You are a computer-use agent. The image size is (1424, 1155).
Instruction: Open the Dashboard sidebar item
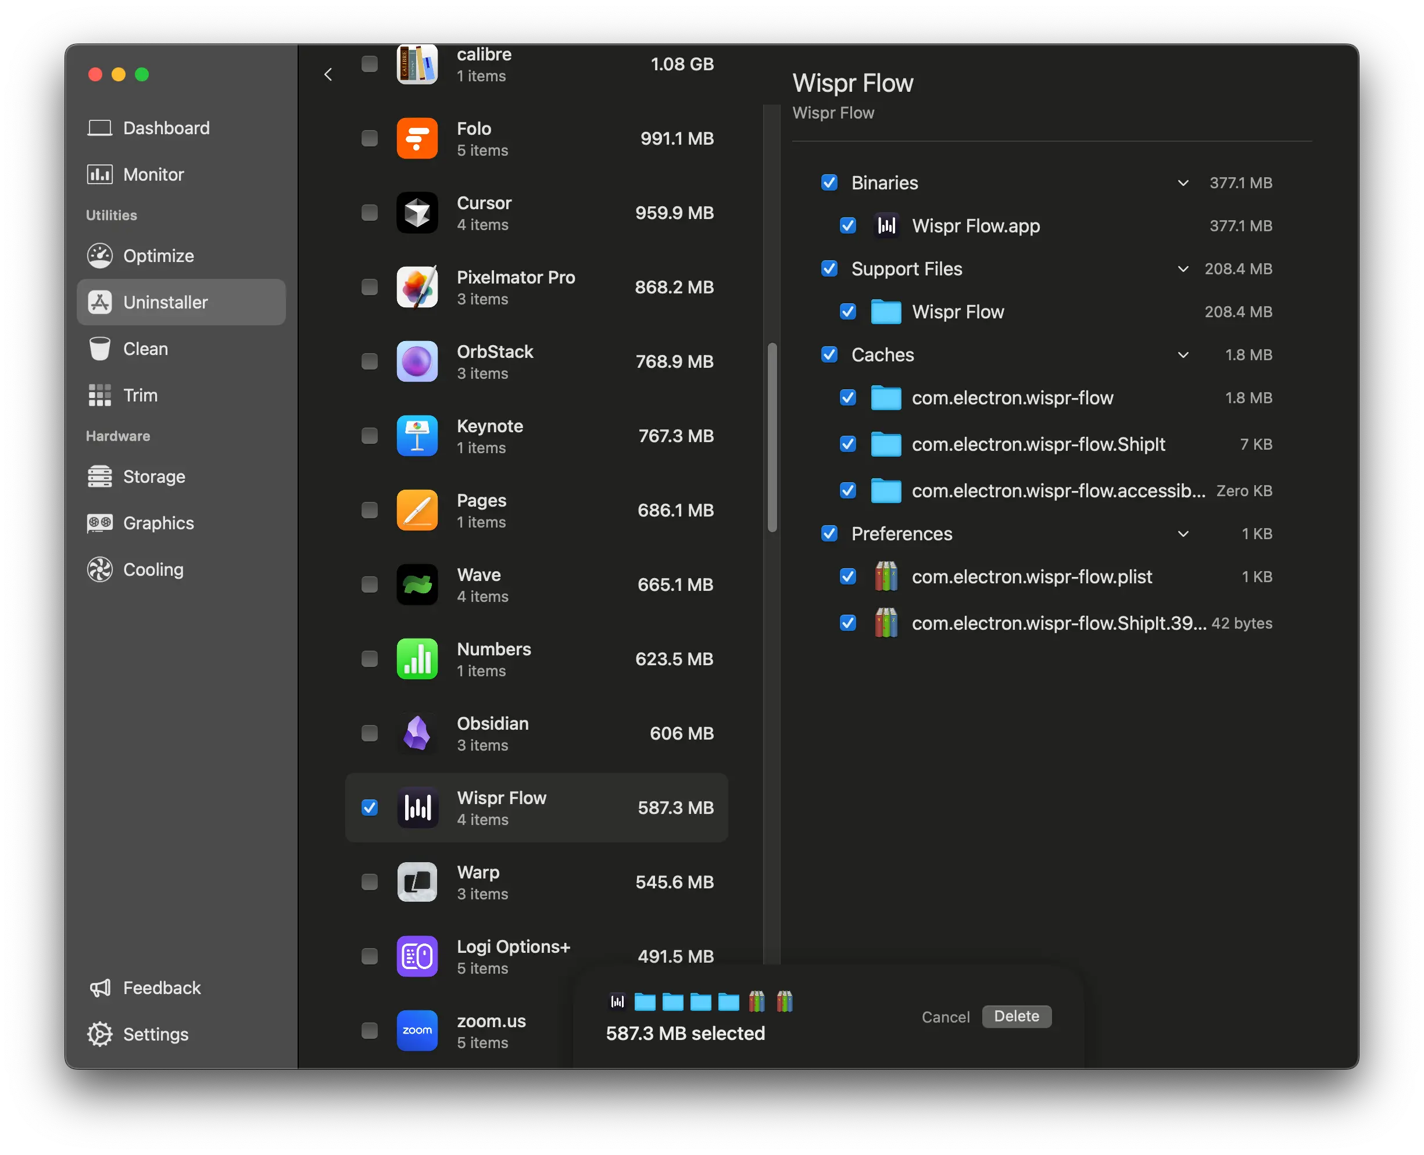[x=181, y=128]
